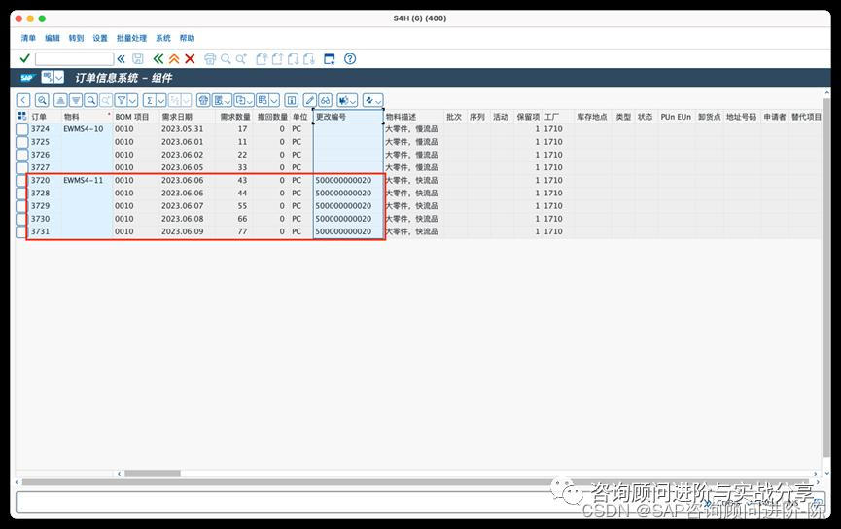Viewport: 841px width, 529px height.
Task: Open the 编辑 menu
Action: 53,38
